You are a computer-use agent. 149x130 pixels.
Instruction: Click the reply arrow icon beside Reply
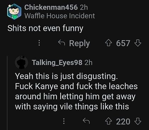click(x=62, y=43)
